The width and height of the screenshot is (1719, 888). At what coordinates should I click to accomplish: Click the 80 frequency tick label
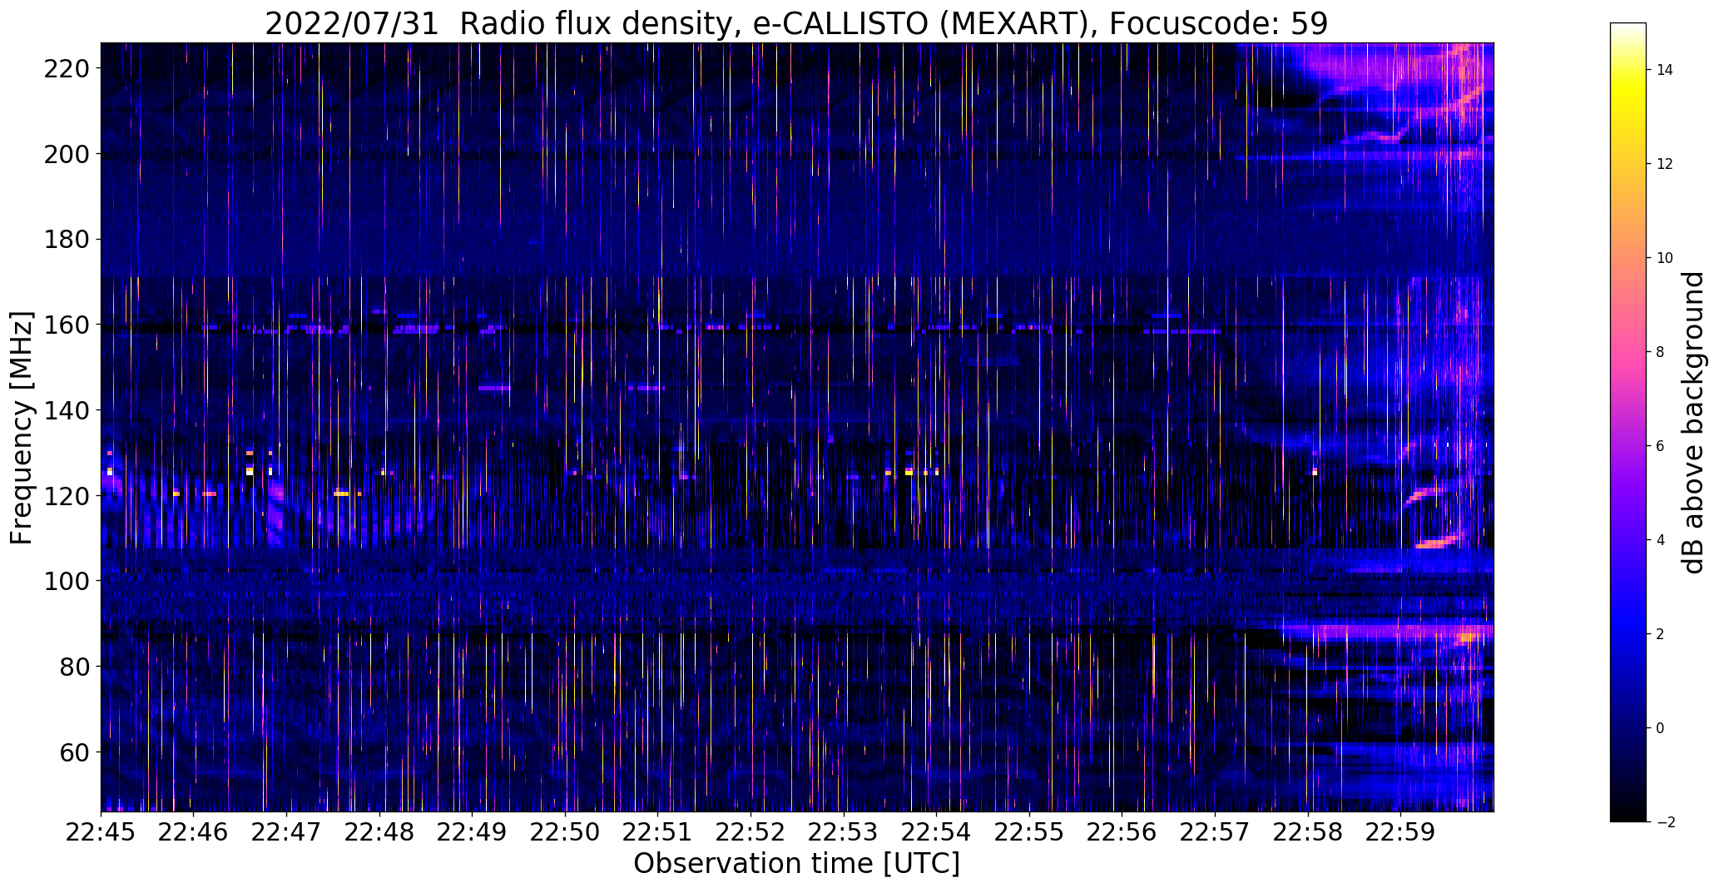[x=76, y=667]
